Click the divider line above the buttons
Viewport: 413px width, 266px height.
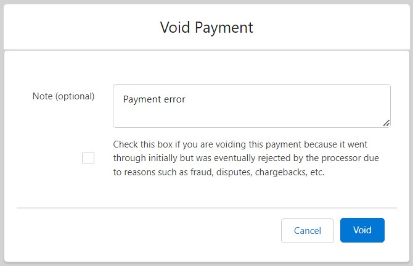pyautogui.click(x=206, y=208)
